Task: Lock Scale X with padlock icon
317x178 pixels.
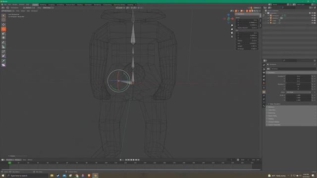Action: (x=313, y=95)
